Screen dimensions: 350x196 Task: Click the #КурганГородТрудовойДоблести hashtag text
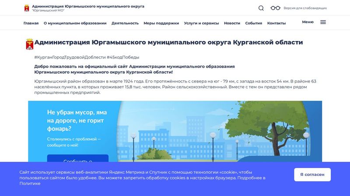point(70,57)
